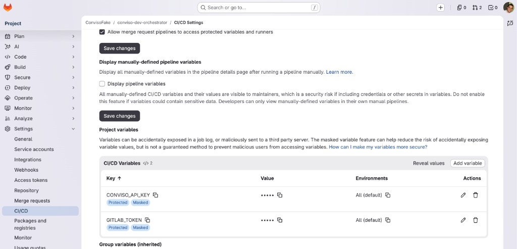Open assigned issues counter icon

click(461, 8)
